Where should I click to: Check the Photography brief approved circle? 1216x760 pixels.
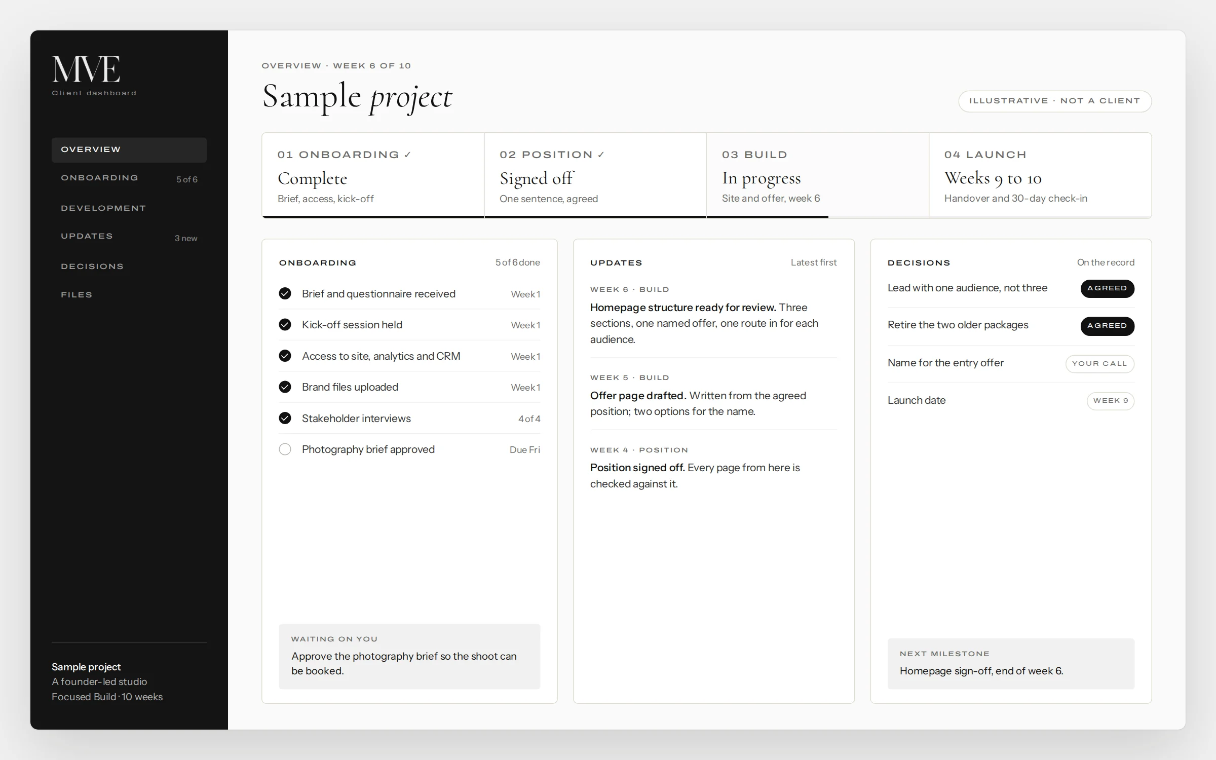(285, 449)
